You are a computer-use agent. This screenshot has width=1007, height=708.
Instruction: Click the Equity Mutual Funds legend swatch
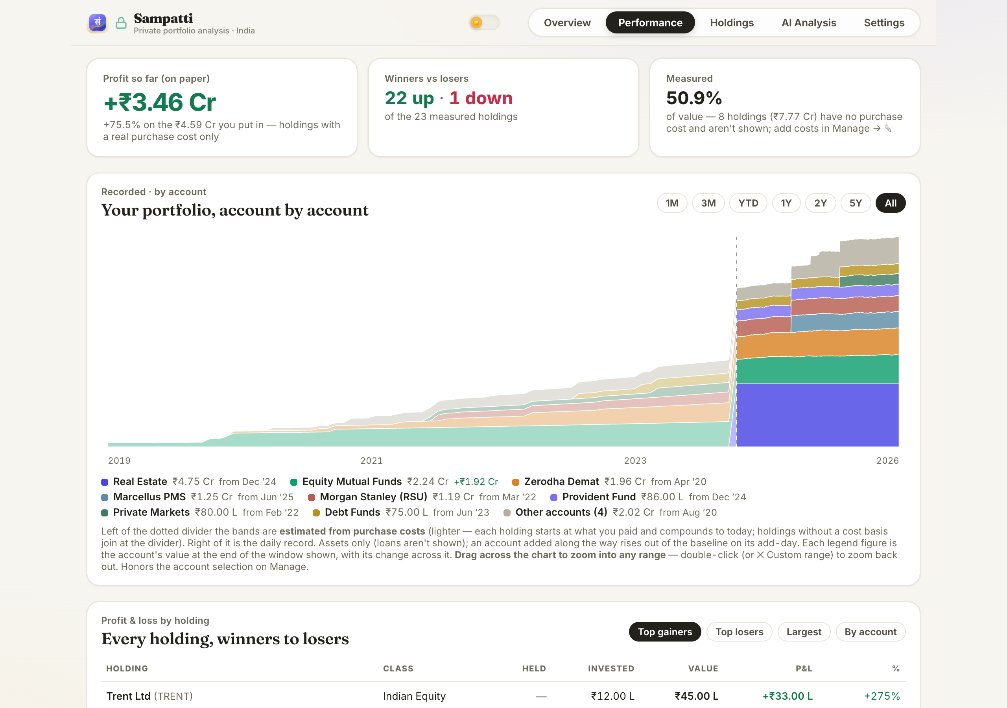click(294, 482)
